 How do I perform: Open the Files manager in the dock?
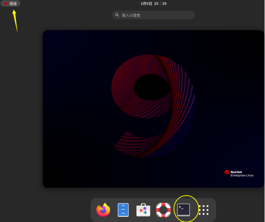click(123, 210)
